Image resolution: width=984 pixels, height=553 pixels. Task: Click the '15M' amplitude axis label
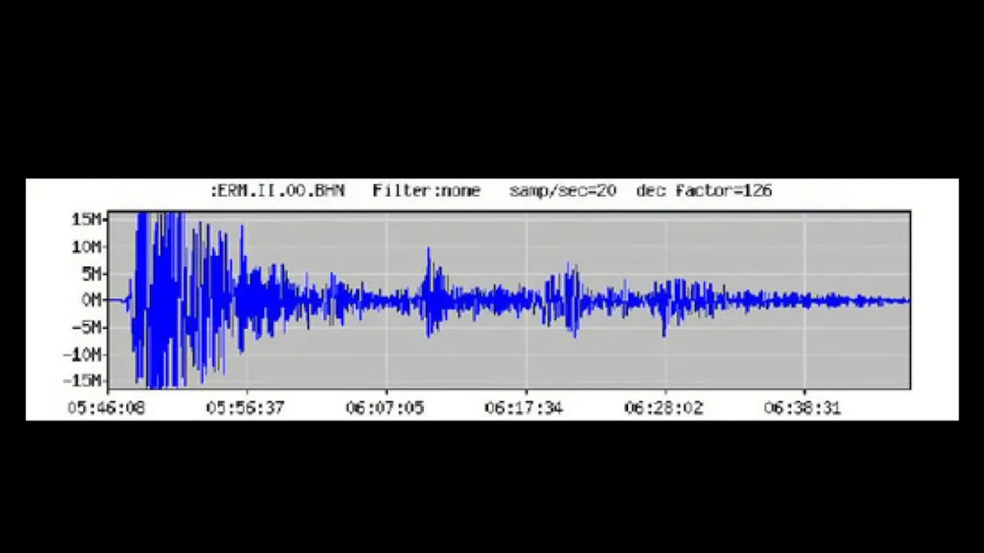(87, 220)
